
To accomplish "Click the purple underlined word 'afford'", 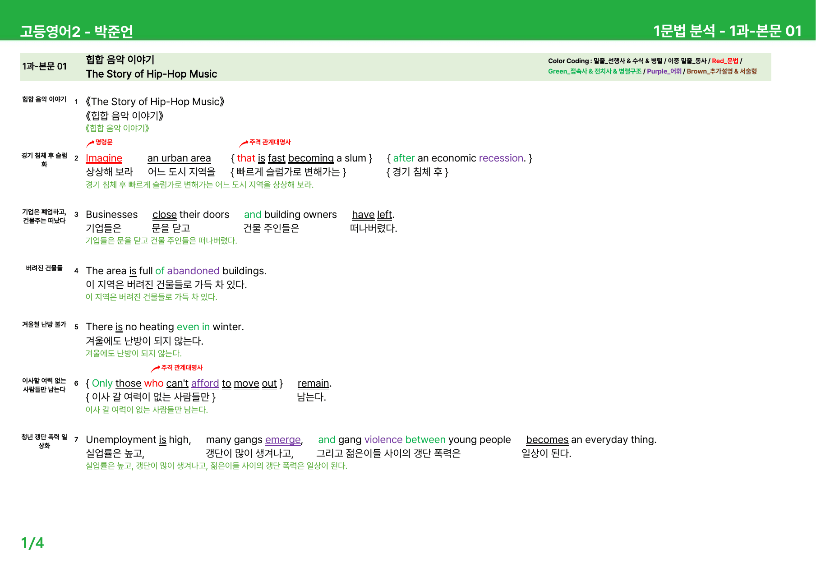I will (205, 383).
